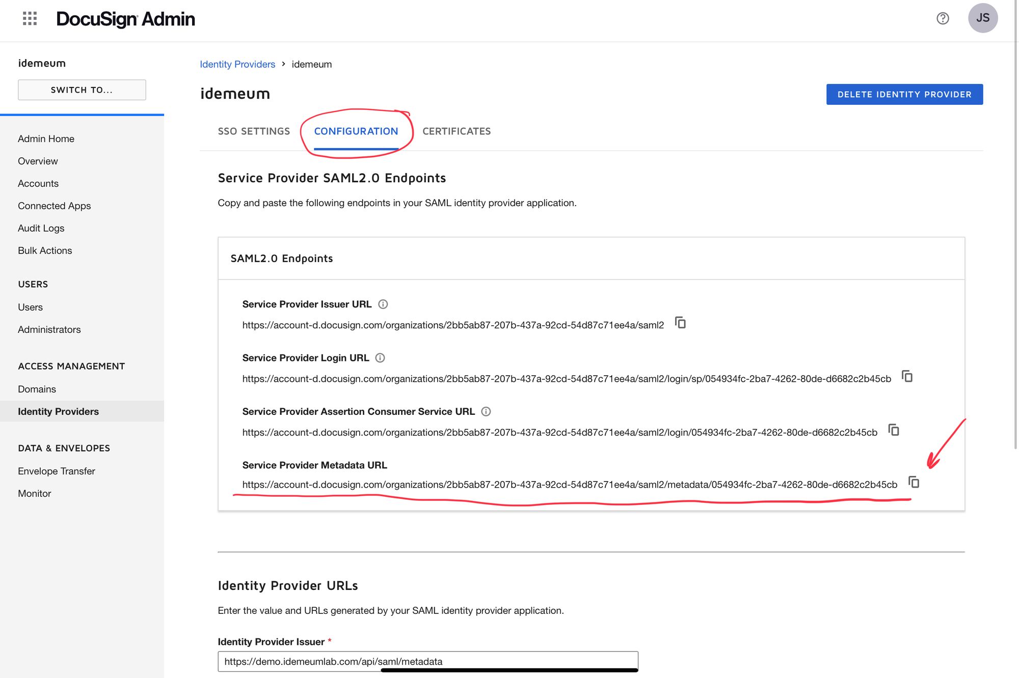Copy the Service Provider Issuer URL
This screenshot has height=678, width=1019.
pyautogui.click(x=680, y=323)
